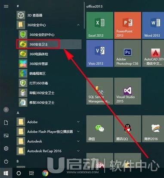Viewport: 164px width, 178px height.
Task: Collapse the 360安全中心 folder chevron
Action: click(78, 25)
